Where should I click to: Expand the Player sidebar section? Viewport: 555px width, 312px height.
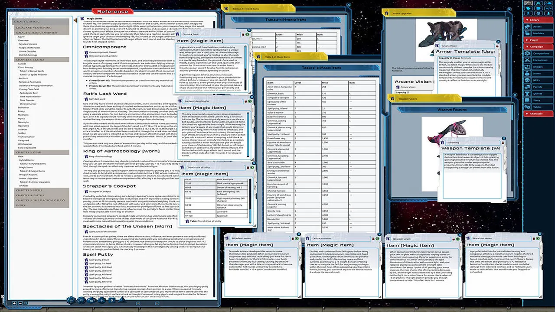click(x=538, y=40)
